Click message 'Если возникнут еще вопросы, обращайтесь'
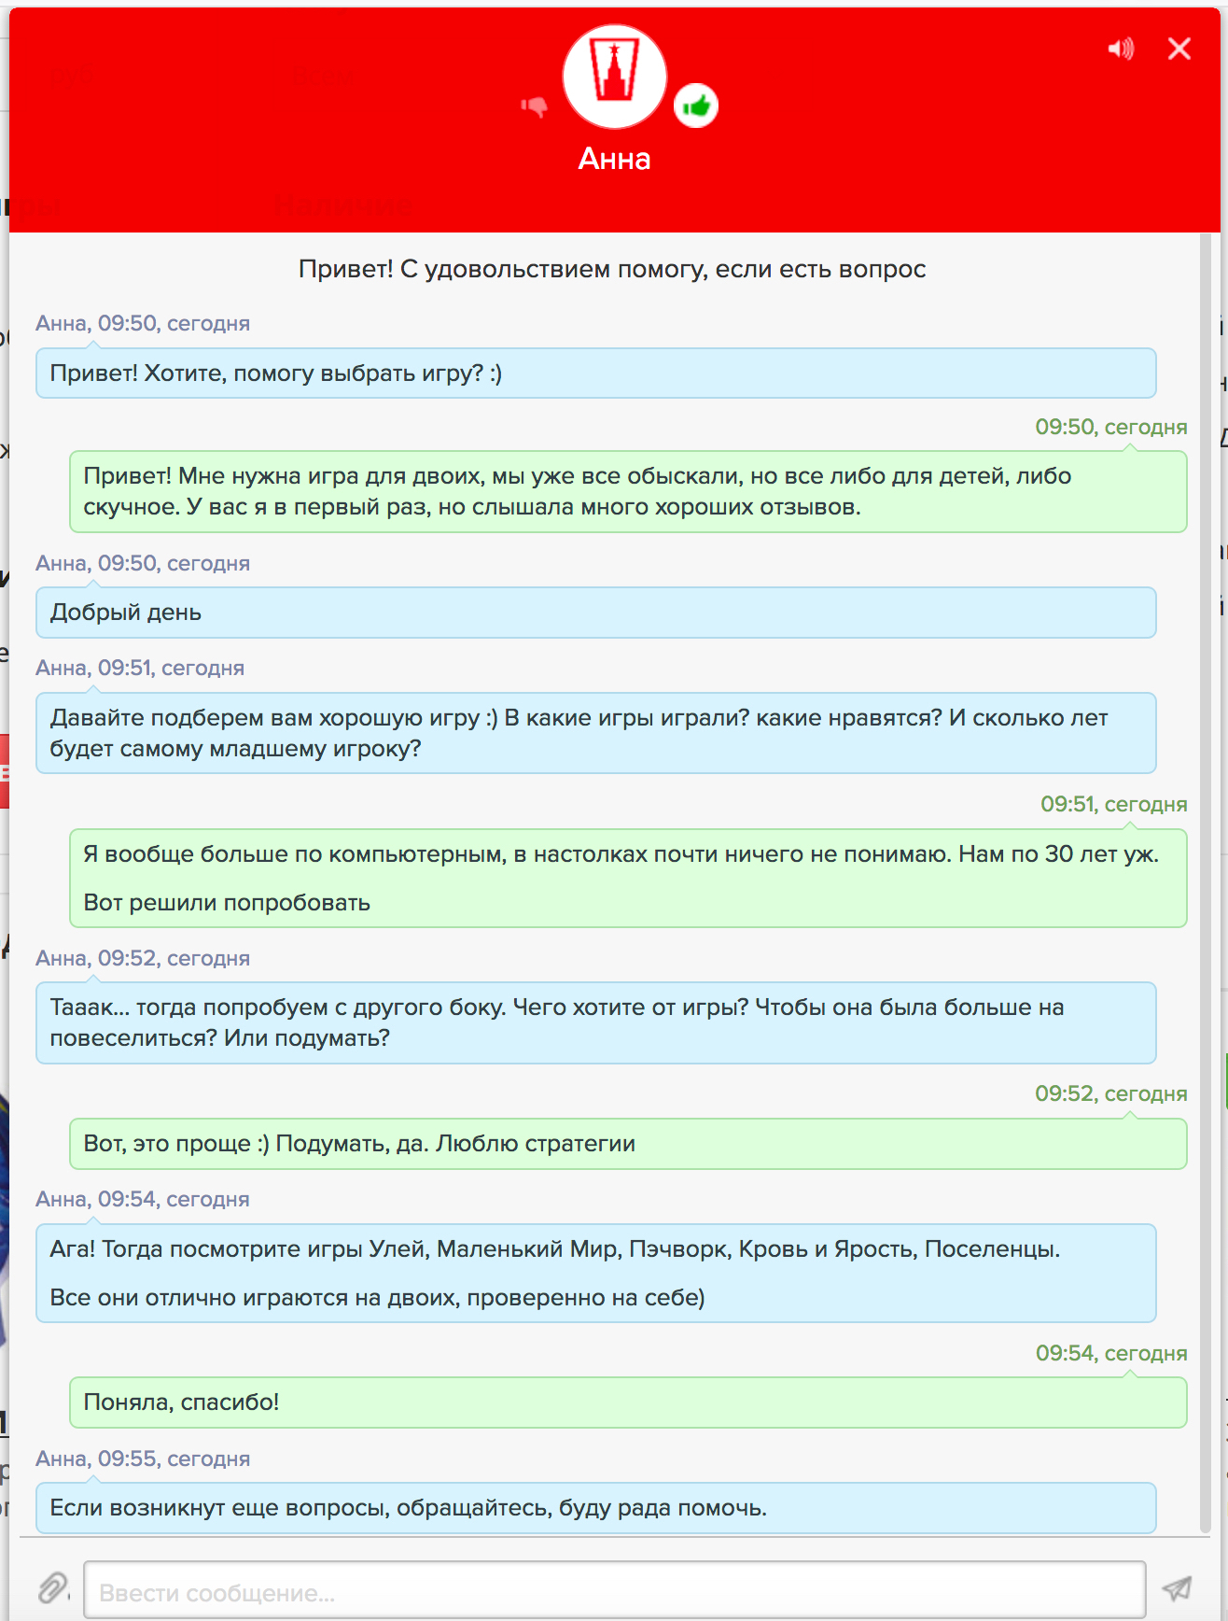This screenshot has width=1228, height=1621. point(596,1508)
